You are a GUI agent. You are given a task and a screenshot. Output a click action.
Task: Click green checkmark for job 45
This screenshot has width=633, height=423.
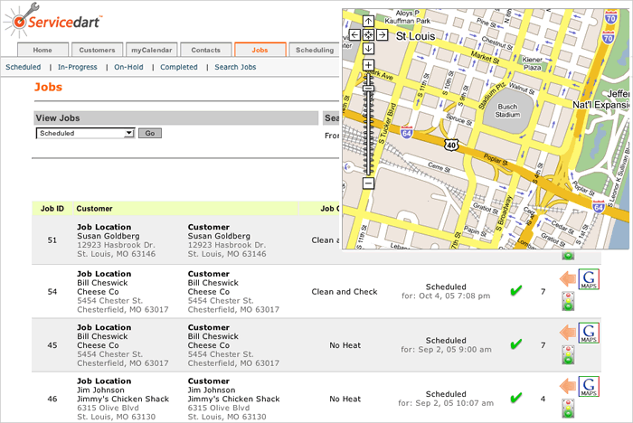515,344
